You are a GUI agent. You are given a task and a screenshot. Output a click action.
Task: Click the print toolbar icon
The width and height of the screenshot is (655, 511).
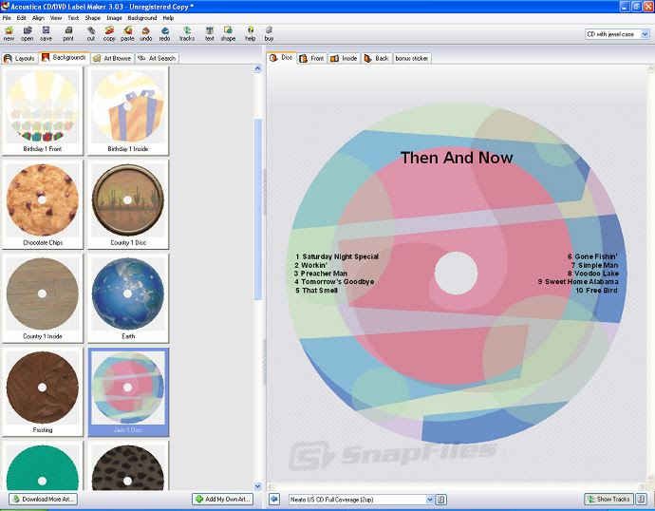(68, 34)
